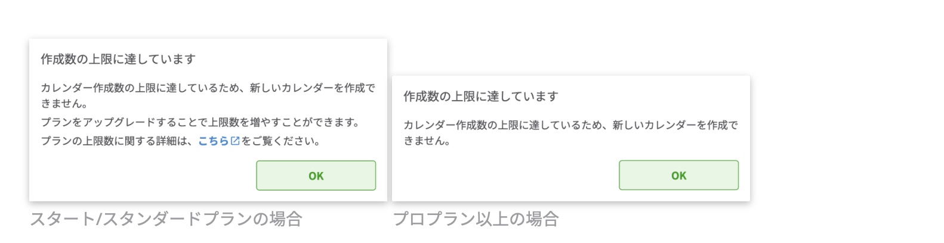Click the right dialog's カレンダー作成数の上限 first line

pos(570,125)
